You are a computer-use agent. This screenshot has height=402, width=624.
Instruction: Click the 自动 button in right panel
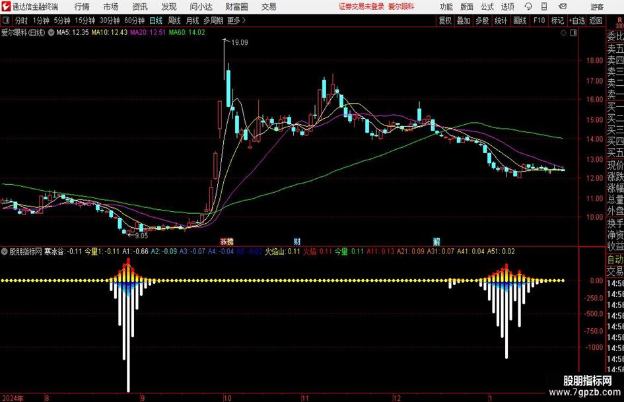point(615,259)
